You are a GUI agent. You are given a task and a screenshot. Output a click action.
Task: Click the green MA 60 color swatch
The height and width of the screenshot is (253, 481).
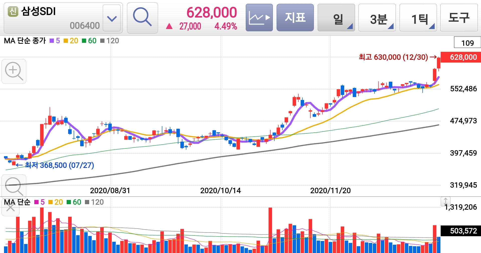84,41
